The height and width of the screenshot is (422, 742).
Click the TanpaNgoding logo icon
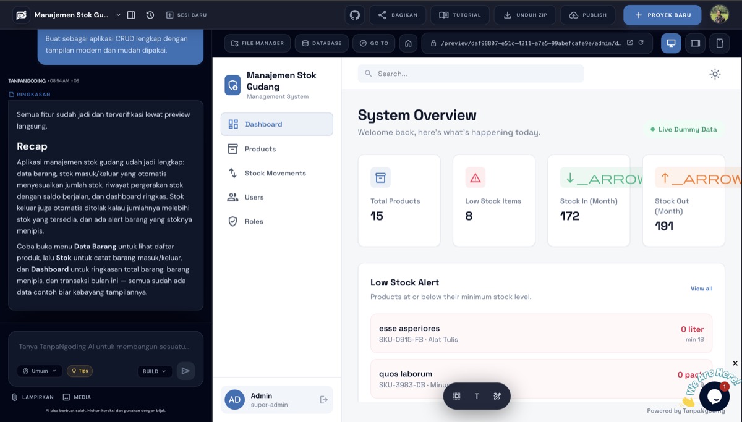(21, 15)
